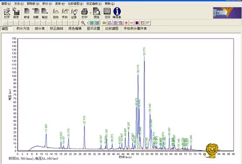Open the 帮助 help menu

point(110,3)
